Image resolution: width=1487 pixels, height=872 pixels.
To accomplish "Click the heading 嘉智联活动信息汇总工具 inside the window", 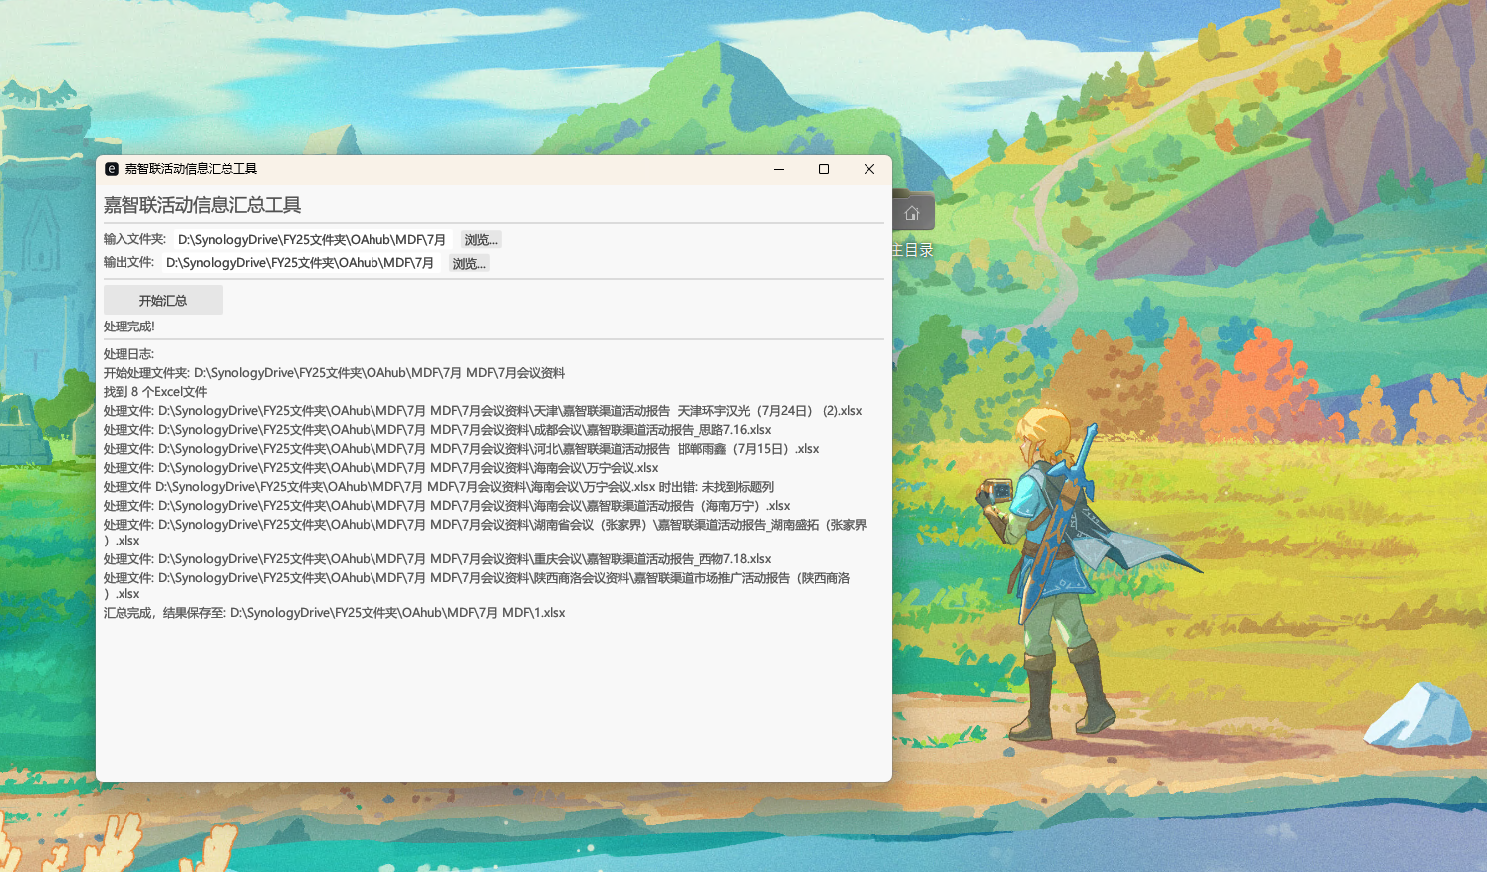I will pos(201,205).
